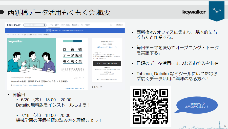Click the text 6/20 （木） 18:00 – 20:00
The width and height of the screenshot is (228, 129).
(46, 100)
